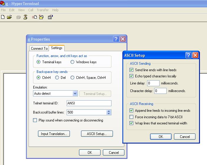This screenshot has height=165, width=207.
Task: Select Ctrl+H for Backspace key
Action: pos(38,78)
